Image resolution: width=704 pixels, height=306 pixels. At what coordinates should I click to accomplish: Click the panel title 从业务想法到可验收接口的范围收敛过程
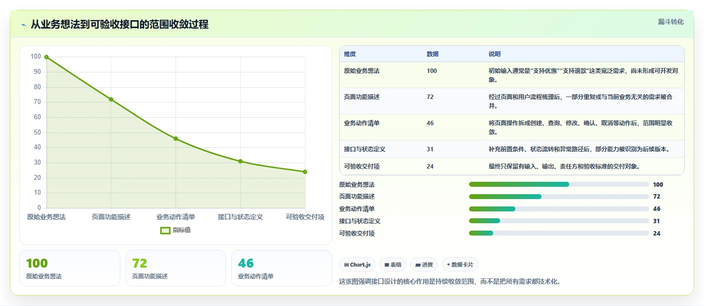coord(119,25)
